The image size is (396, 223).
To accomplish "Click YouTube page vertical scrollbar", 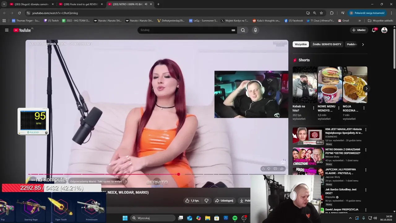I will [394, 49].
